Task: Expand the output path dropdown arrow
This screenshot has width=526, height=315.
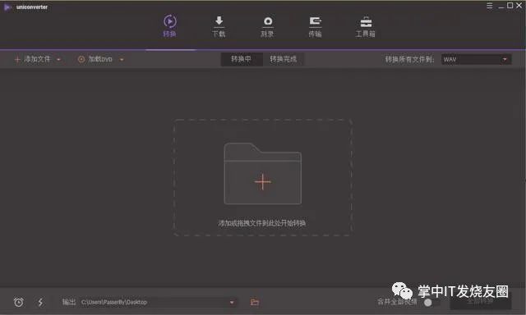Action: (232, 302)
